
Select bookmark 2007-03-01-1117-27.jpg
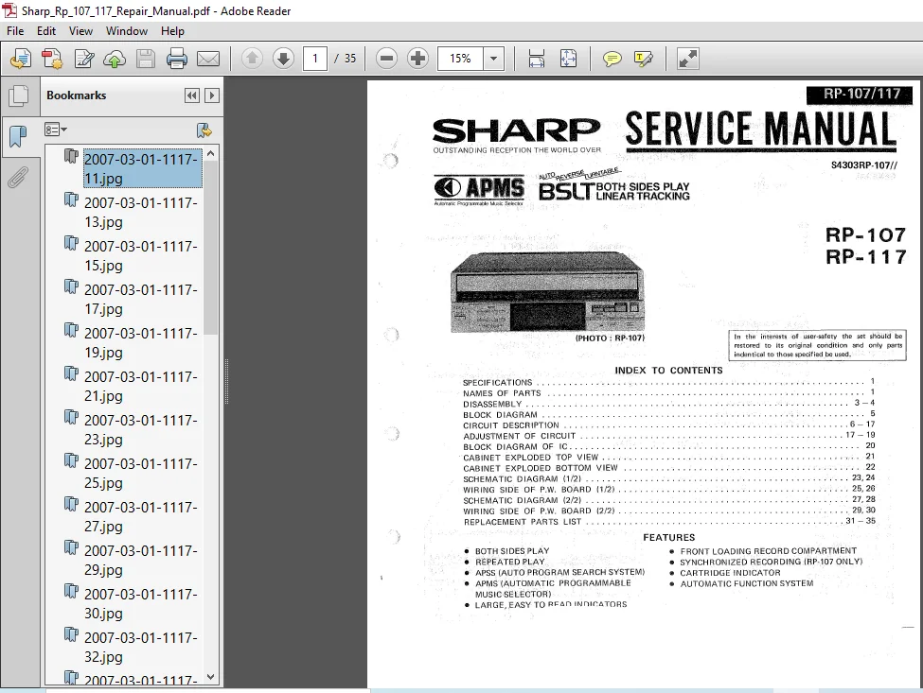(x=141, y=516)
